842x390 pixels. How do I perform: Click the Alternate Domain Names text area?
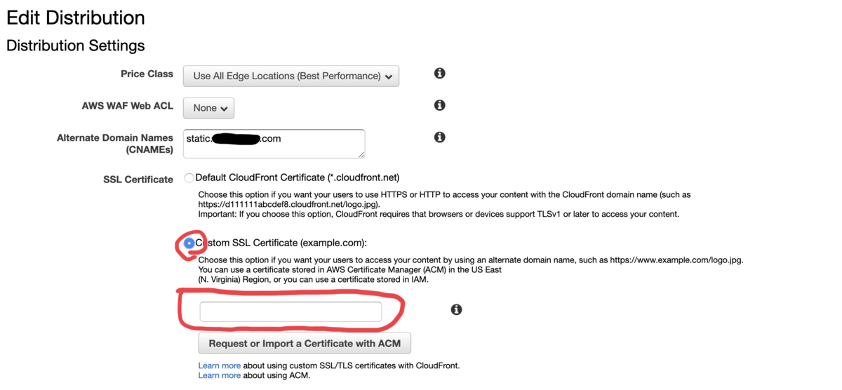click(x=274, y=144)
